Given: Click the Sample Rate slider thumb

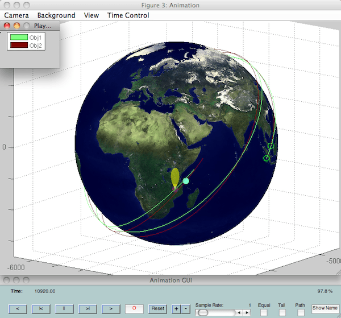Looking at the screenshot, I should coord(203,313).
